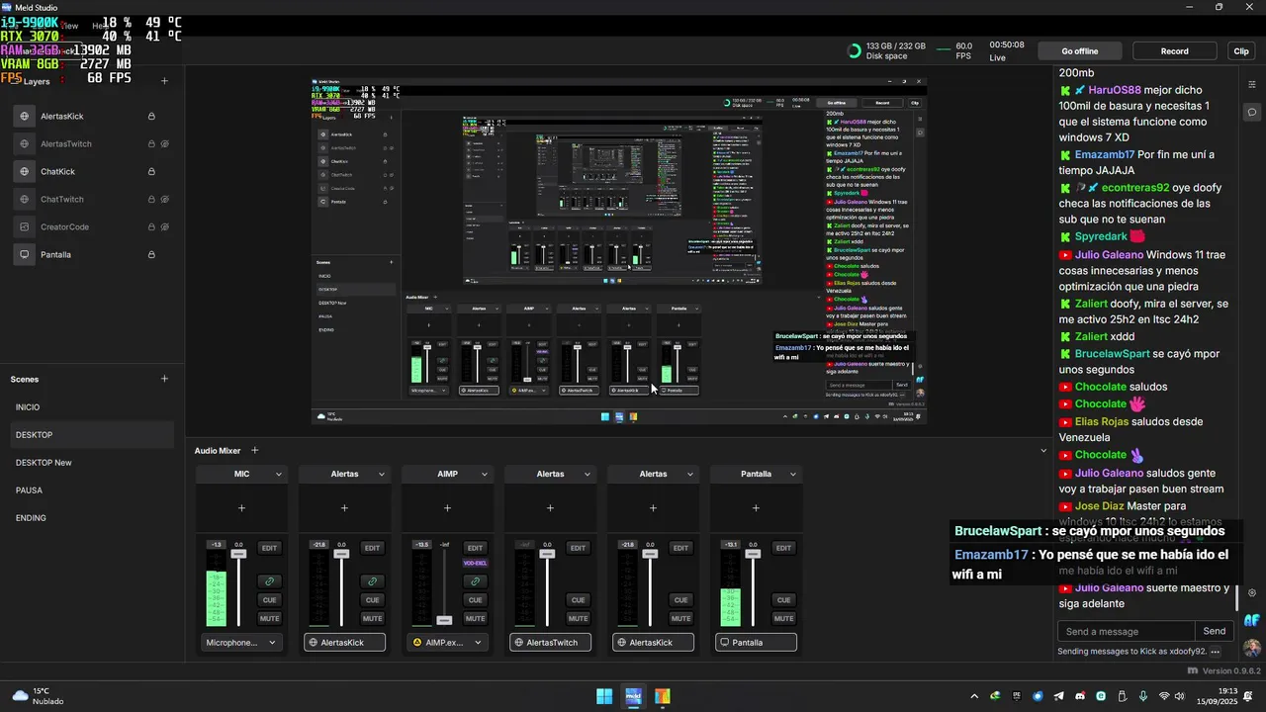Toggle the lock on the AlertasTwitch layer
1266x712 pixels.
coord(151,143)
